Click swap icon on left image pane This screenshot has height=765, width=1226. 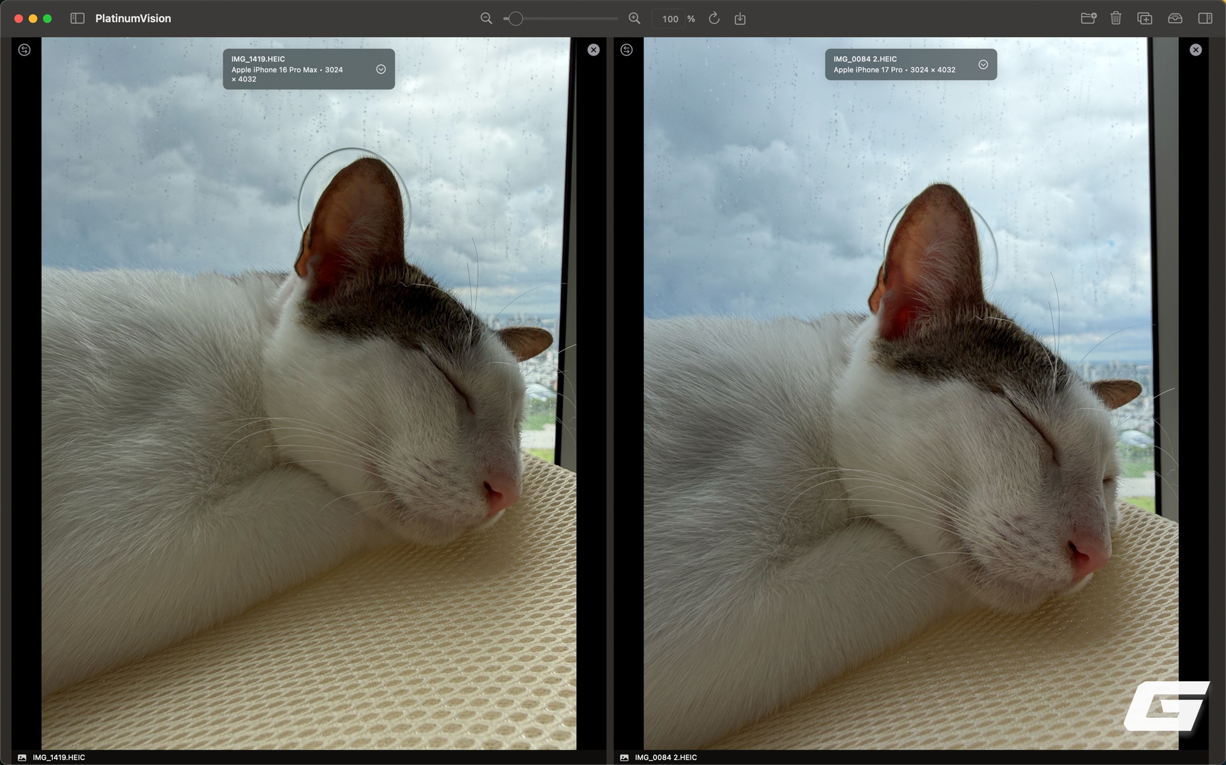(x=25, y=50)
